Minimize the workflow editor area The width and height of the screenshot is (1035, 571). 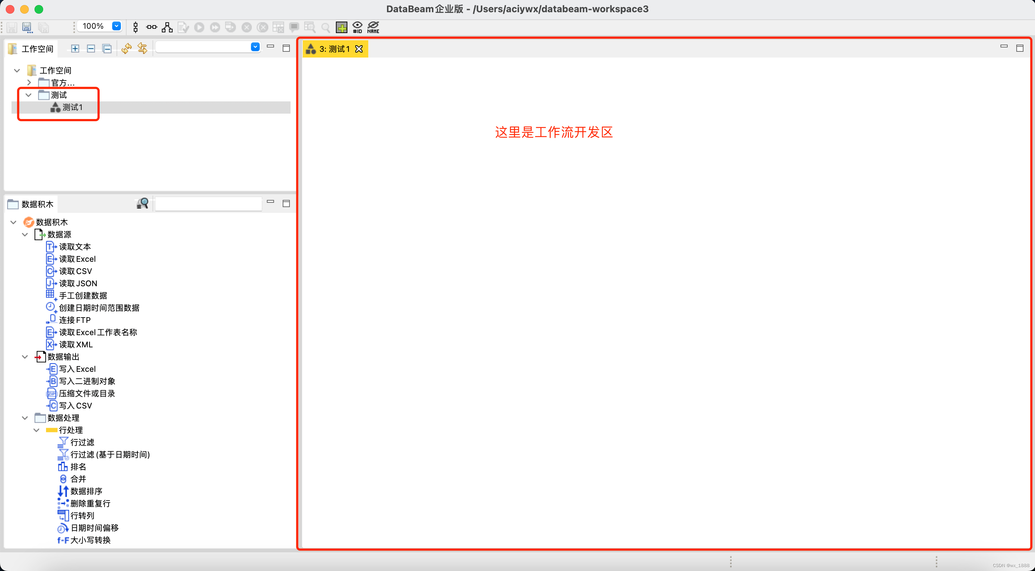coord(1004,47)
